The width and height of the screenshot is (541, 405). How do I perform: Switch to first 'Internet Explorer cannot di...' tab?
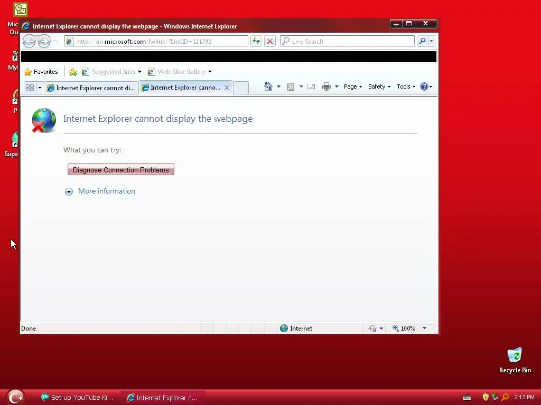[x=91, y=88]
